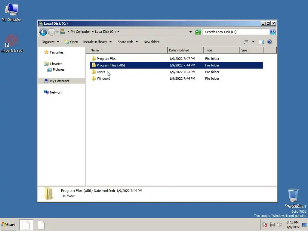Click the Show desktop icon beside the clock
The width and height of the screenshot is (308, 231).
[x=304, y=225]
